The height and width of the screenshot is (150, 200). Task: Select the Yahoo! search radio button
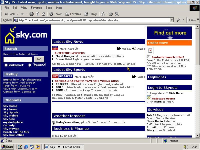pos(30,65)
